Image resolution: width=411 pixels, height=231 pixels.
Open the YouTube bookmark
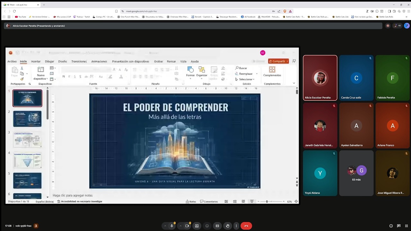coord(21,17)
